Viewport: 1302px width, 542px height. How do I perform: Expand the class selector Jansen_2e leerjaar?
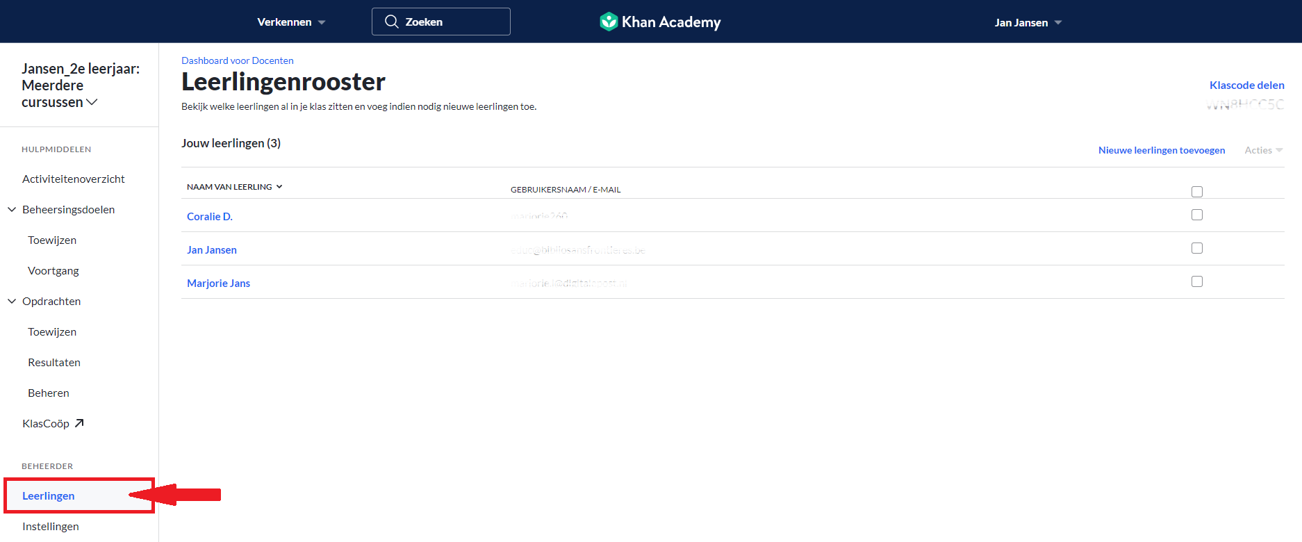pyautogui.click(x=80, y=85)
